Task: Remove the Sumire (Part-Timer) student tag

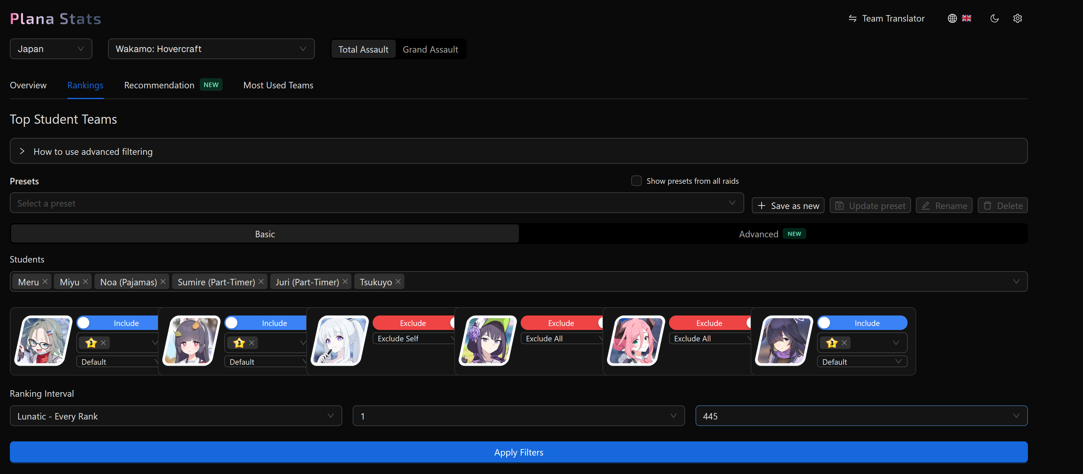Action: pyautogui.click(x=261, y=281)
